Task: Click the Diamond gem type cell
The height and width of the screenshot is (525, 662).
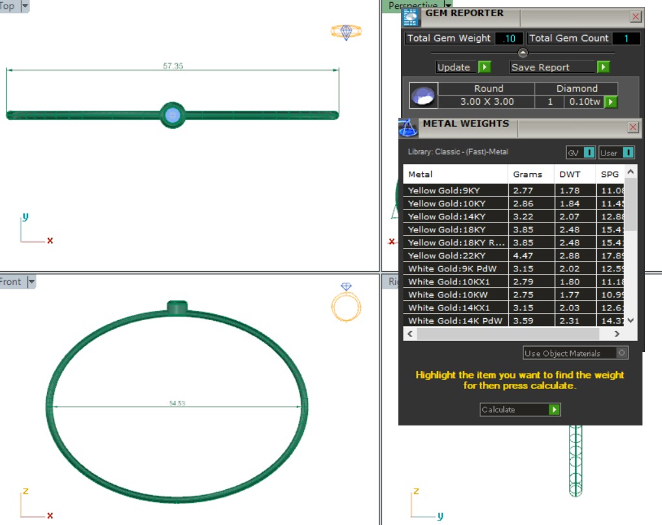Action: (576, 88)
